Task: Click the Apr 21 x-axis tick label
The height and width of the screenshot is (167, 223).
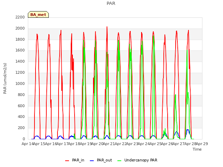Action: 109,144
